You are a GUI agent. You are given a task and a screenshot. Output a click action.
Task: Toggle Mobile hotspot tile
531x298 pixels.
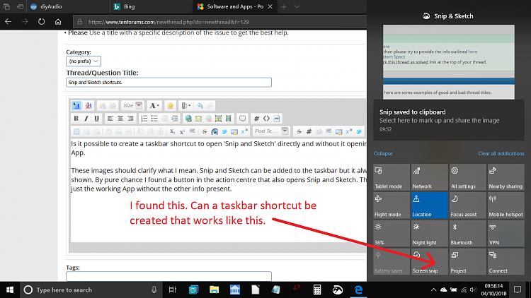pos(506,205)
